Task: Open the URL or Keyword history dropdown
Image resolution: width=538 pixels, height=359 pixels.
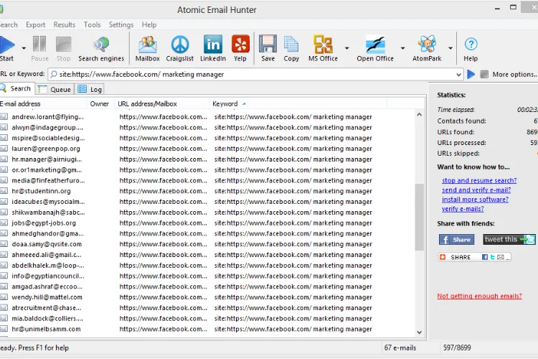Action: point(458,74)
